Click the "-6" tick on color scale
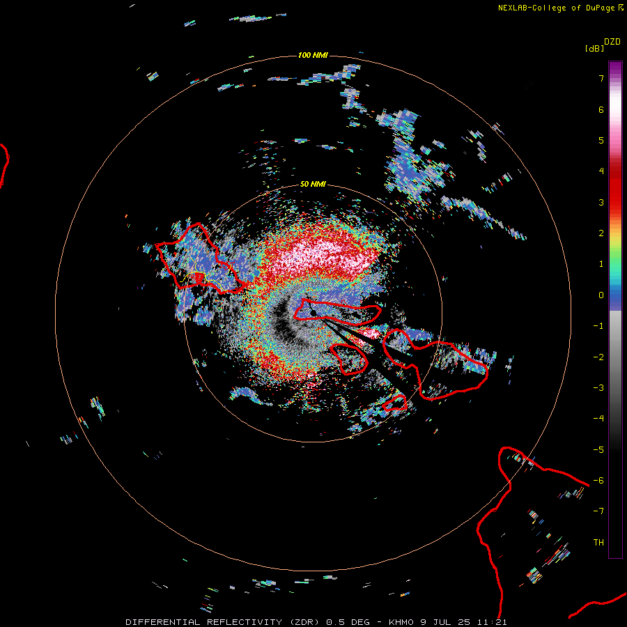Screen dimensions: 627x627 tap(598, 481)
